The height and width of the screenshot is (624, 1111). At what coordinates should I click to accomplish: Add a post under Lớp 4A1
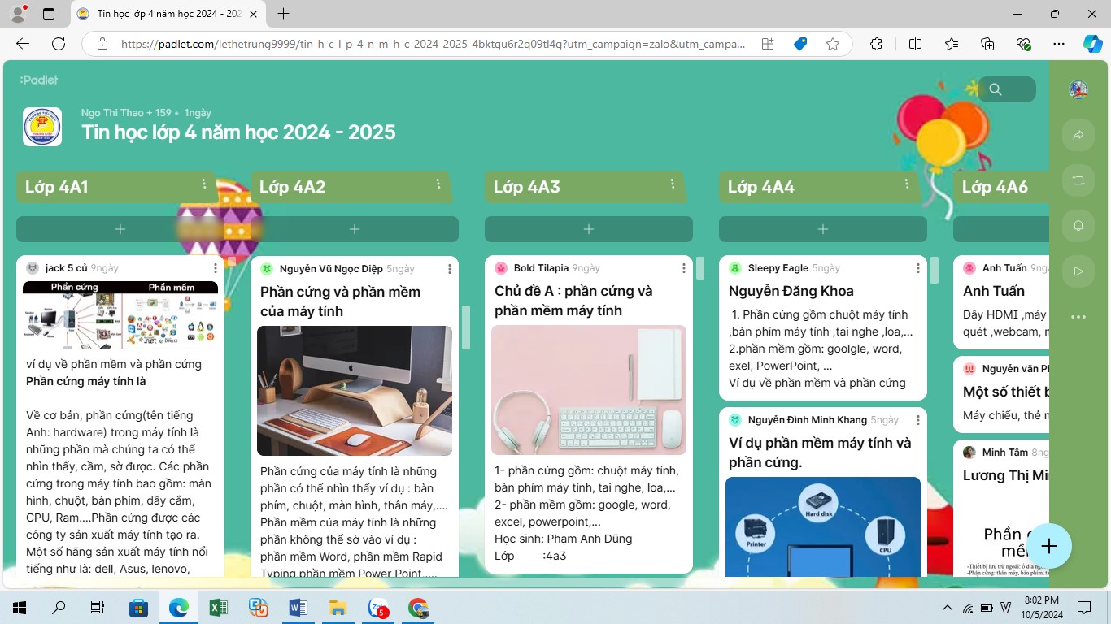tap(120, 229)
